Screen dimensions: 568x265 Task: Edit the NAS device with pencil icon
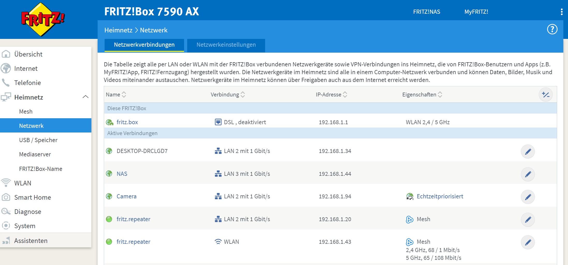click(528, 174)
